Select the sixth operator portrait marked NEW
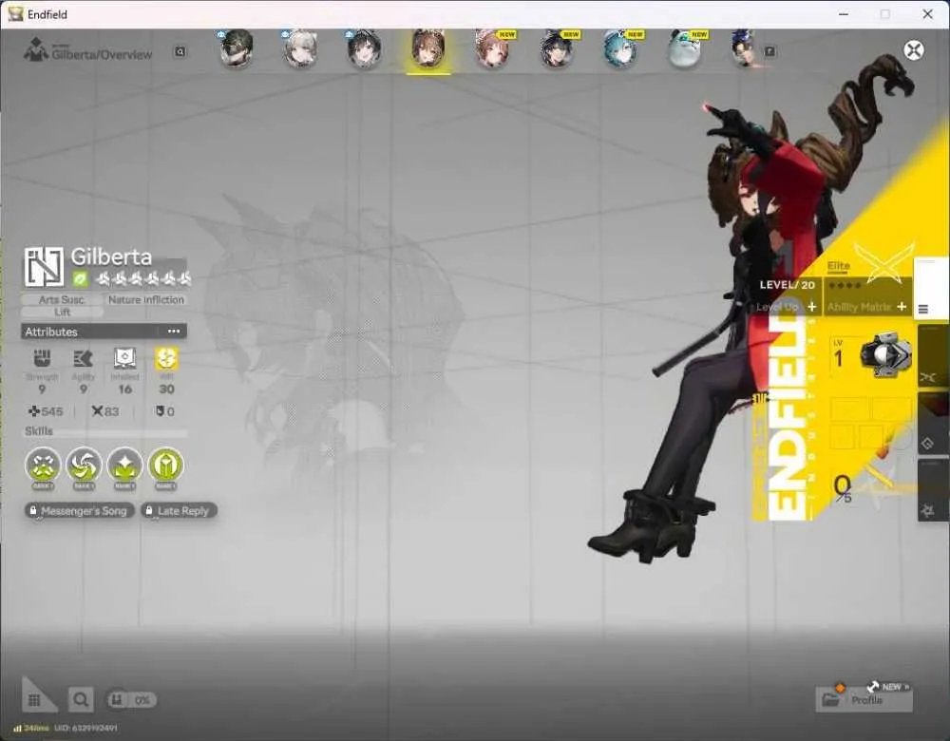 [556, 48]
